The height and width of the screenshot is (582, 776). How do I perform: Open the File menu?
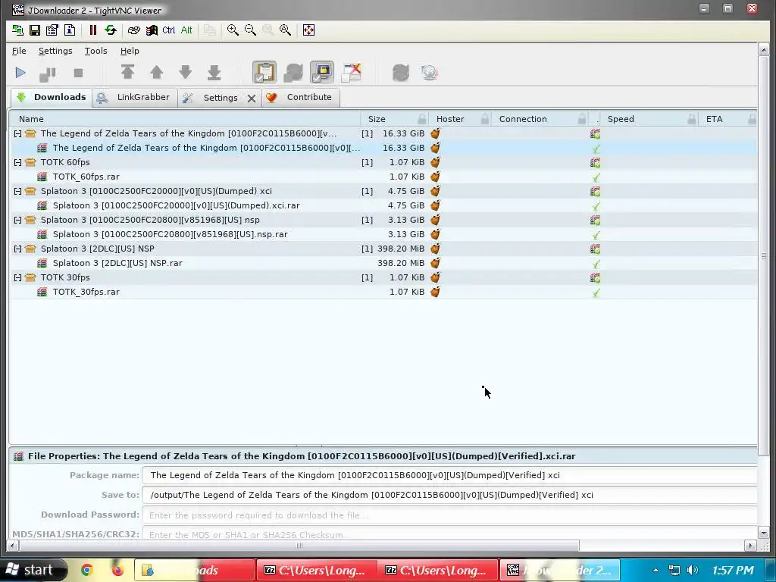(x=19, y=51)
